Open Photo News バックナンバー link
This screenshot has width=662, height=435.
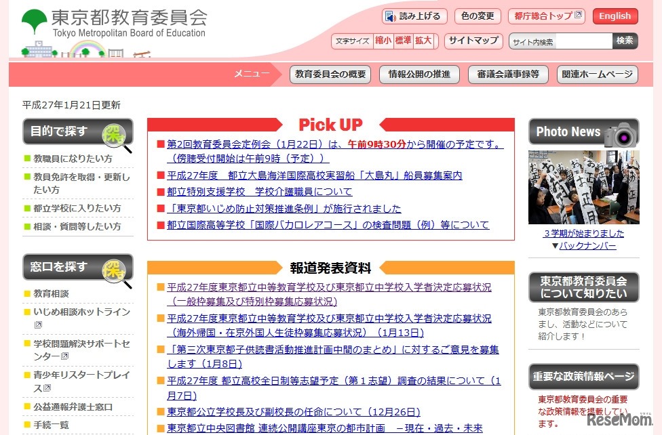click(x=587, y=245)
